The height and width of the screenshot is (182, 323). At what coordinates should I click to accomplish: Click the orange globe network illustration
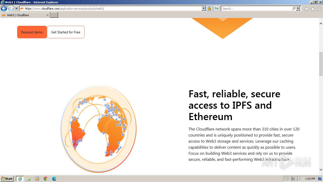pyautogui.click(x=98, y=129)
